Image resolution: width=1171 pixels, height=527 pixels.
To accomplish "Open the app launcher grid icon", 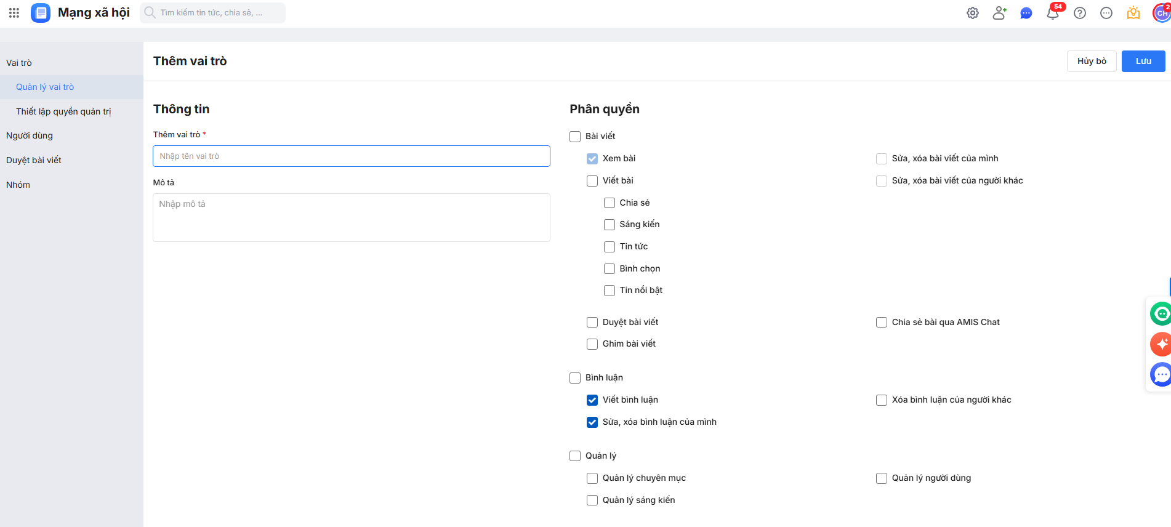I will [14, 12].
